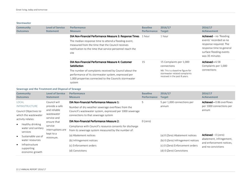The width and height of the screenshot is (251, 179).
Task: Click Stormwater table 'Baseline Performance' column header
Action: [x=150, y=29]
